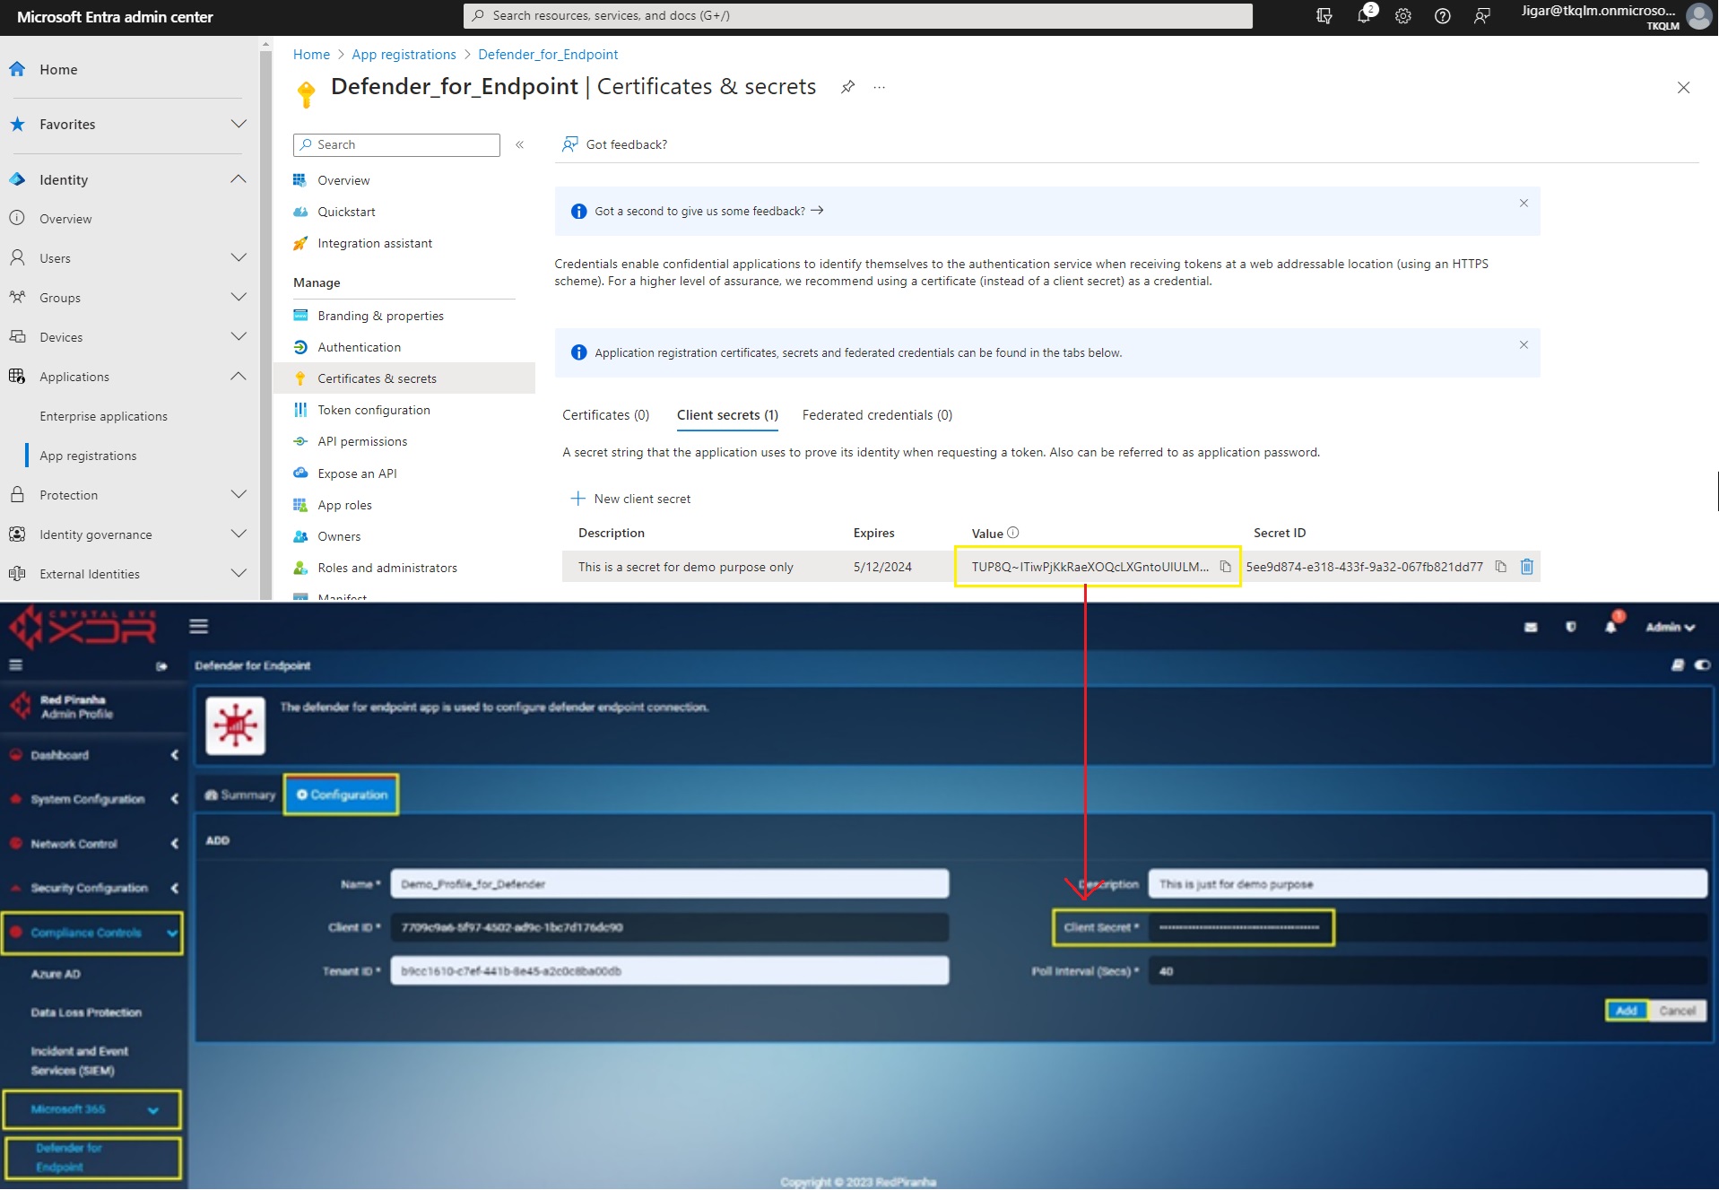Delete the demo client secret

point(1527,567)
